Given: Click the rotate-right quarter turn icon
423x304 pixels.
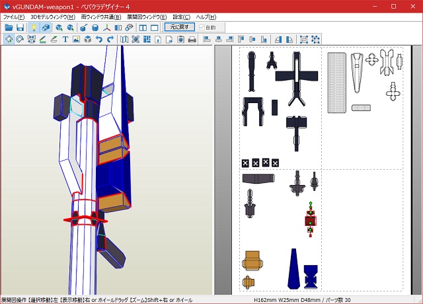Looking at the screenshot, I should tap(289, 40).
